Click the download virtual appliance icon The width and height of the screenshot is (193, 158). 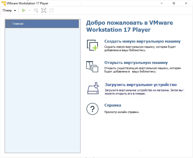coord(93,88)
